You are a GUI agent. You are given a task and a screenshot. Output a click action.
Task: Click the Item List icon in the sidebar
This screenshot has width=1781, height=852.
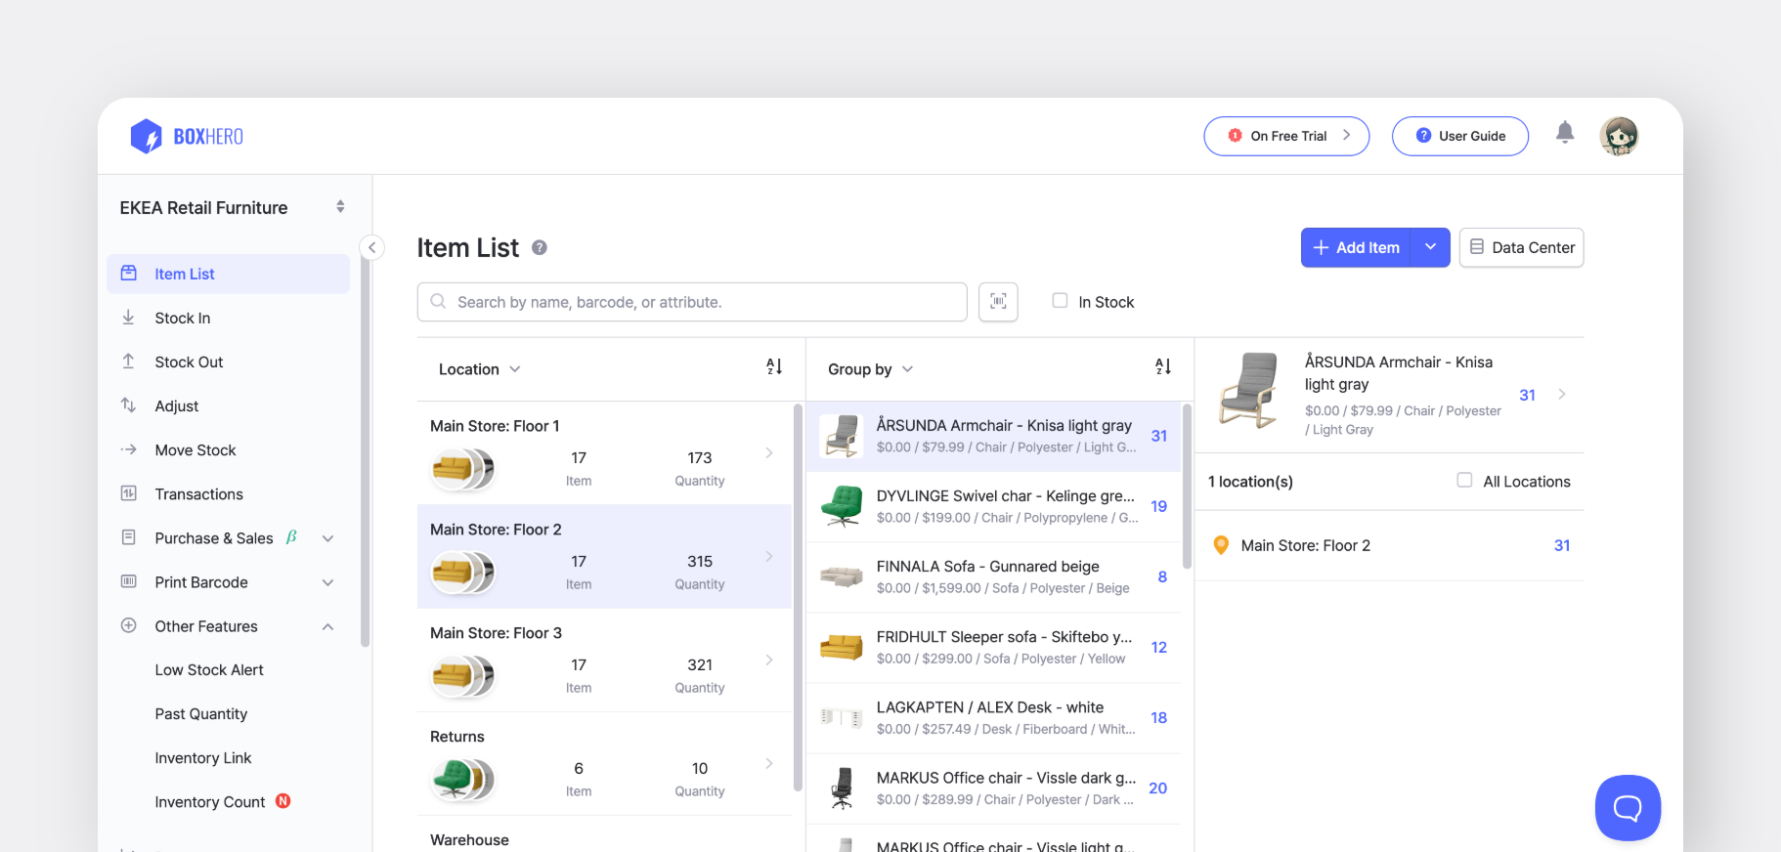[x=128, y=274]
